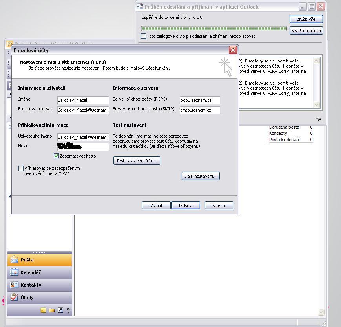Screen dimensions: 341x327
Task: Click send/receive progress bar
Action: 214,28
